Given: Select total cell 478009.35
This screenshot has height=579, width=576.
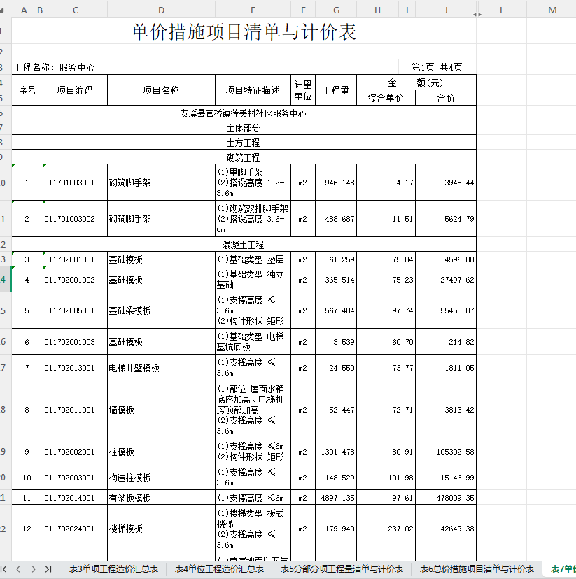Looking at the screenshot, I should pyautogui.click(x=446, y=498).
